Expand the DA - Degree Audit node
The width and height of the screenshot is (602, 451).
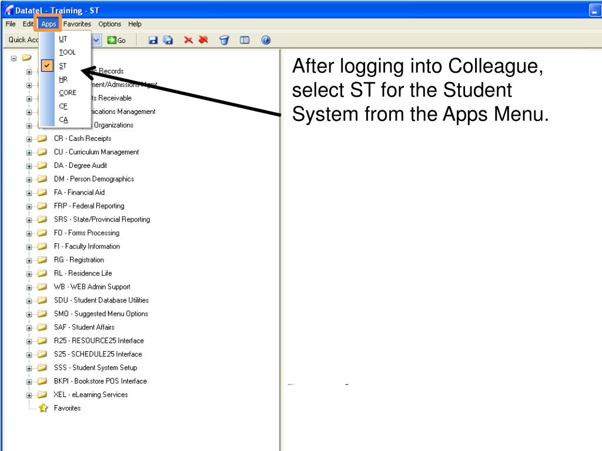(x=29, y=166)
